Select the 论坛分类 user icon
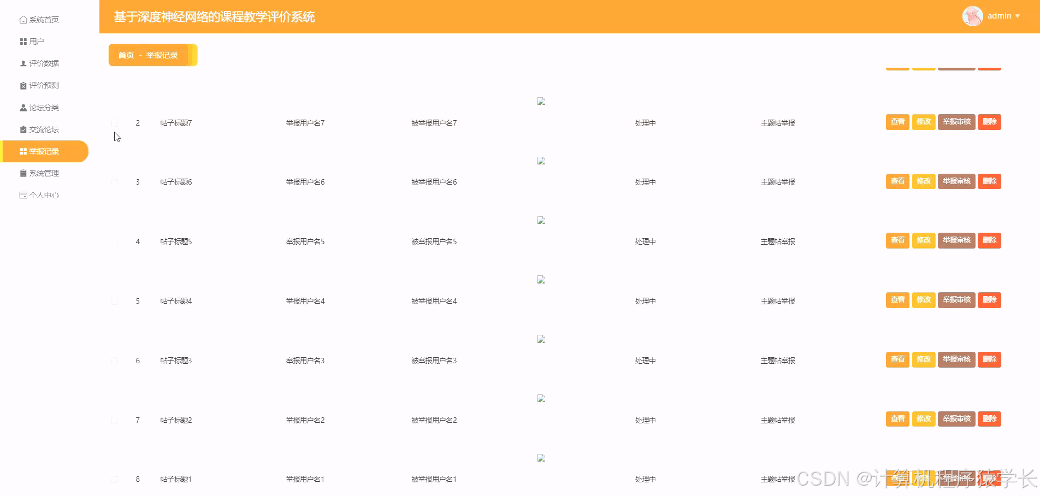Viewport: 1040px width, 496px height. coord(23,107)
